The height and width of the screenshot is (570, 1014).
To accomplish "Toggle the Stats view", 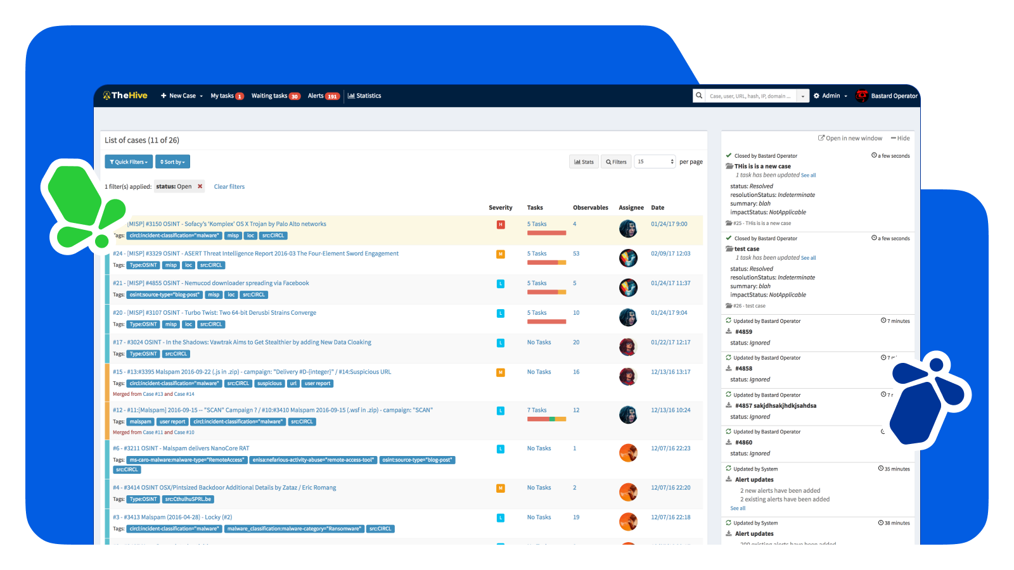I will pyautogui.click(x=584, y=161).
